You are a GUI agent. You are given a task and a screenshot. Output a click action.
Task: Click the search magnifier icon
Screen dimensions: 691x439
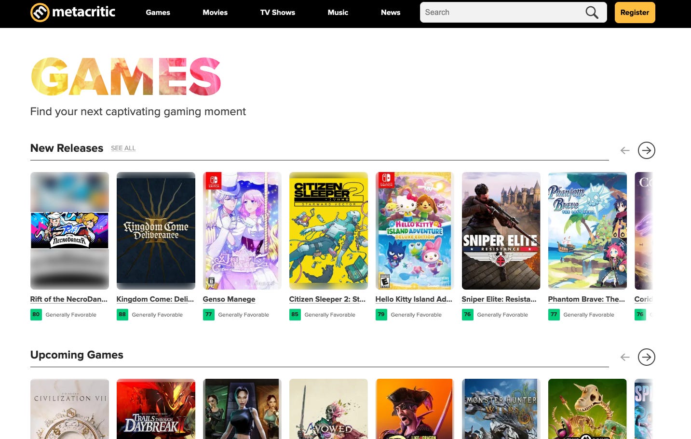592,13
